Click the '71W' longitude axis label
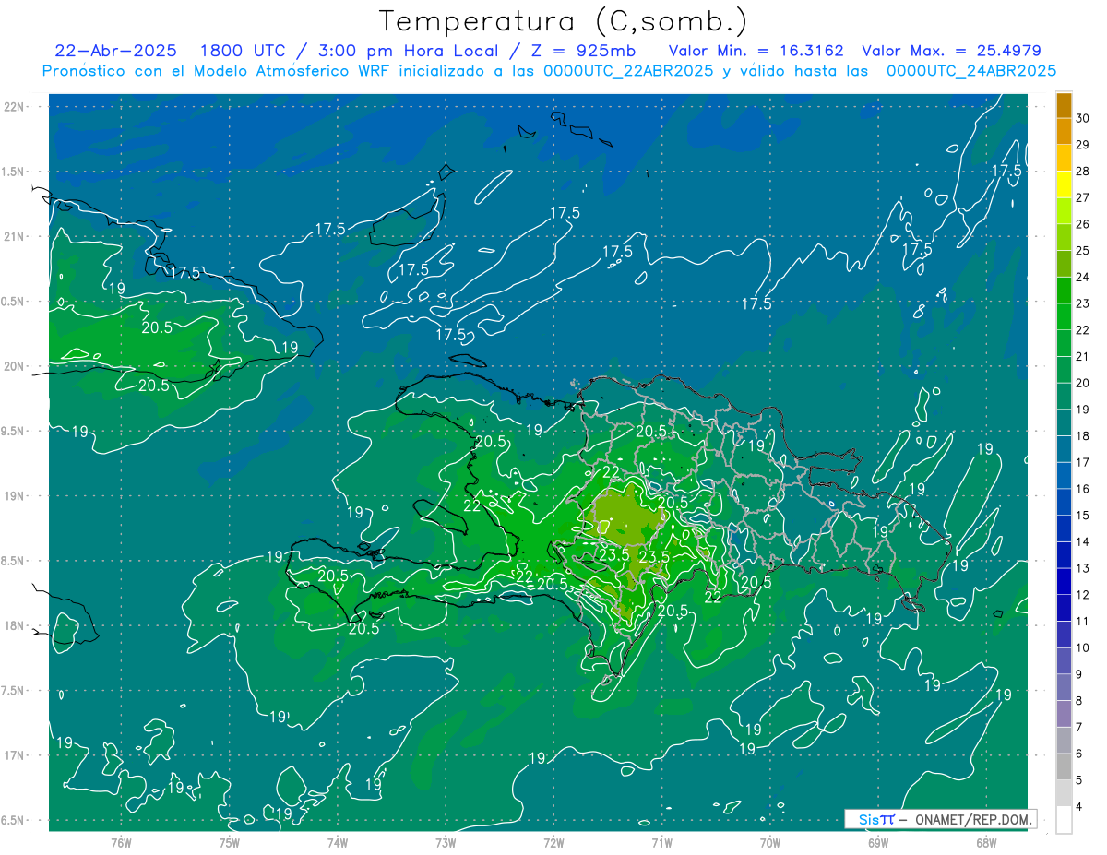This screenshot has height=855, width=1107. point(661,842)
